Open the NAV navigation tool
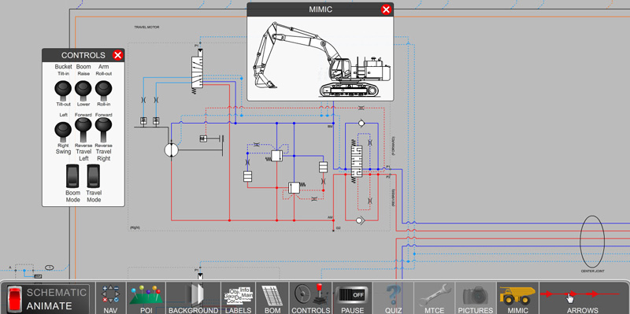Viewport: 630px width, 314px height. tap(110, 298)
